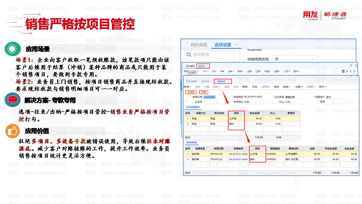This screenshot has height=204, width=362.
Task: Click the preview document icon in 销货单 toolbar
Action: tap(343, 71)
